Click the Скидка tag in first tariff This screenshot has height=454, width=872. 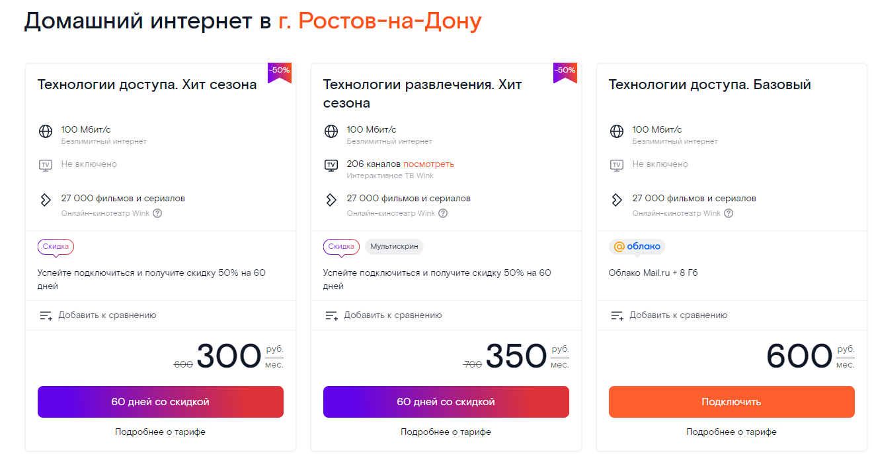(56, 247)
